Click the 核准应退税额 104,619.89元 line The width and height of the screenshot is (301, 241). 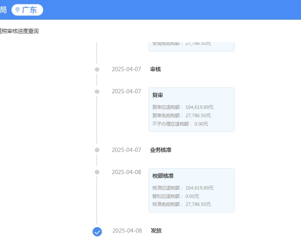[183, 188]
